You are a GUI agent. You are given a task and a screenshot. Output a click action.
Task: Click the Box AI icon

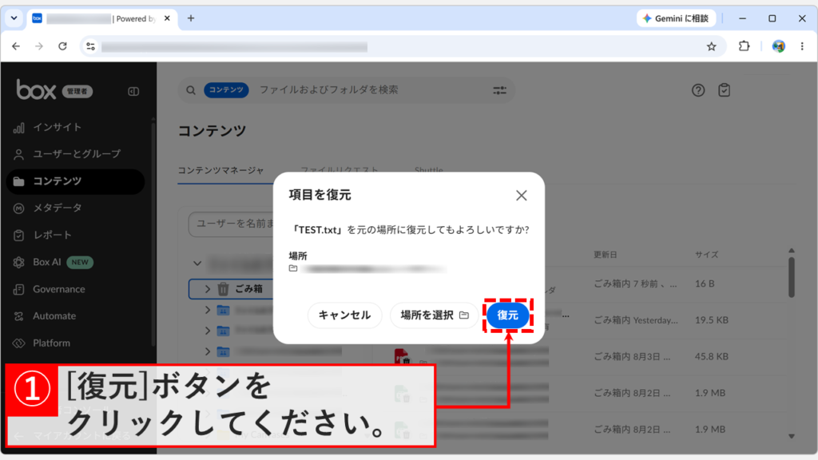click(x=19, y=262)
